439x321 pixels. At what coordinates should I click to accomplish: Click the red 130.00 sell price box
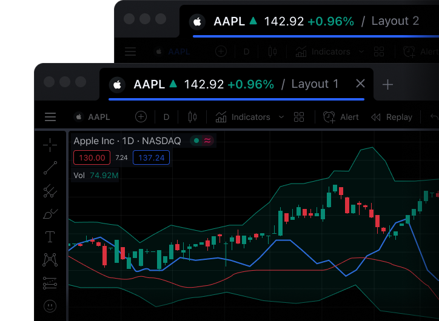(92, 158)
